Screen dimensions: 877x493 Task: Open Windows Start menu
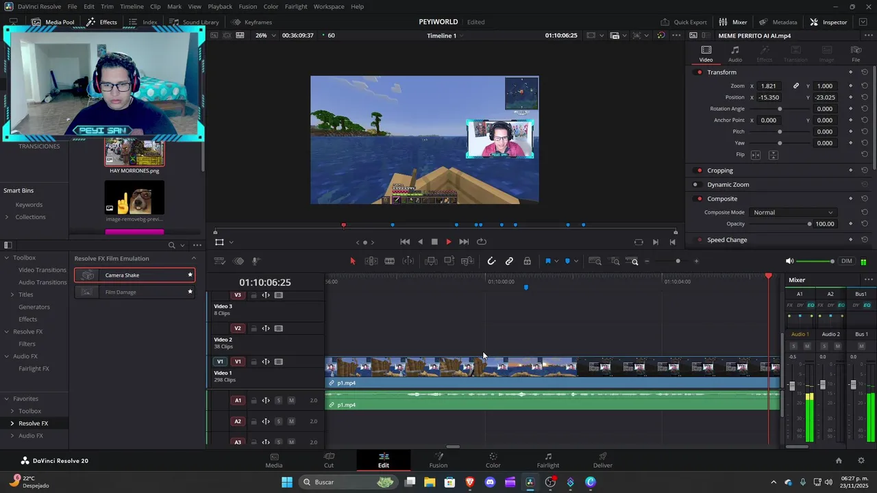[x=287, y=482]
